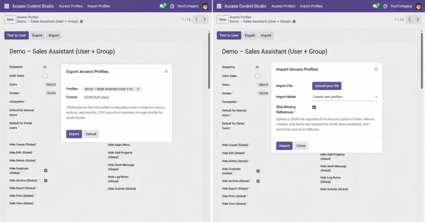Click vertical scrollbar in left window
Screen dimensions: 425x222
tap(209, 60)
